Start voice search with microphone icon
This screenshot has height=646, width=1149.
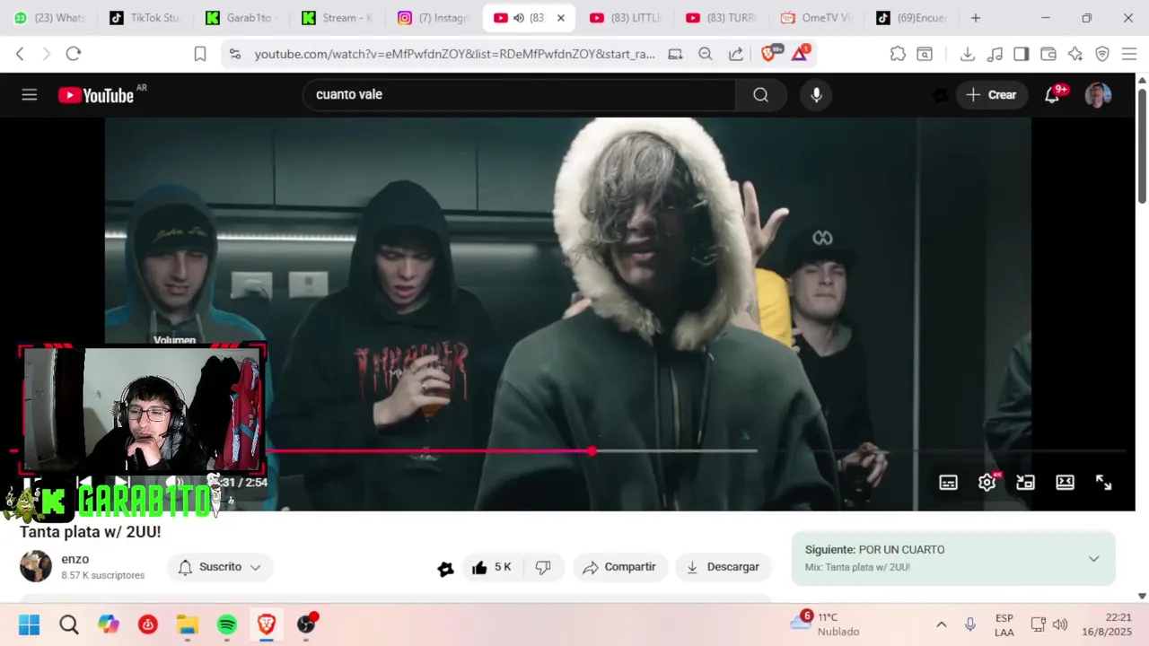[x=816, y=95]
